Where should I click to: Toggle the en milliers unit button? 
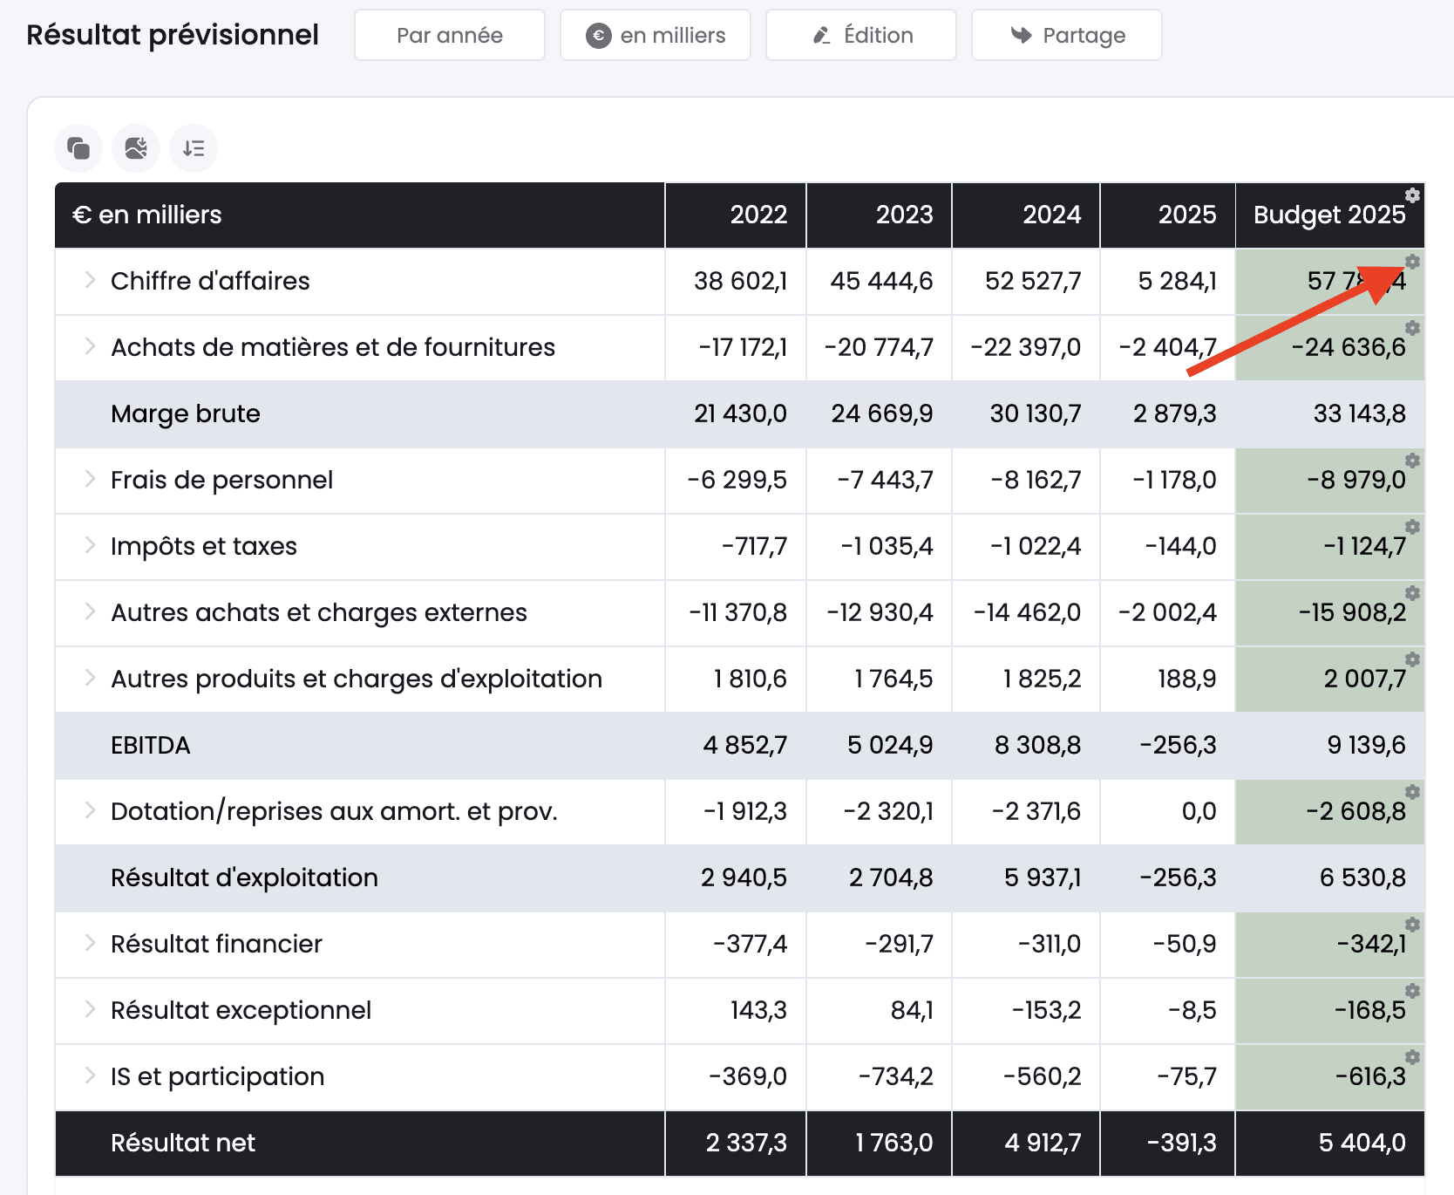(x=656, y=35)
